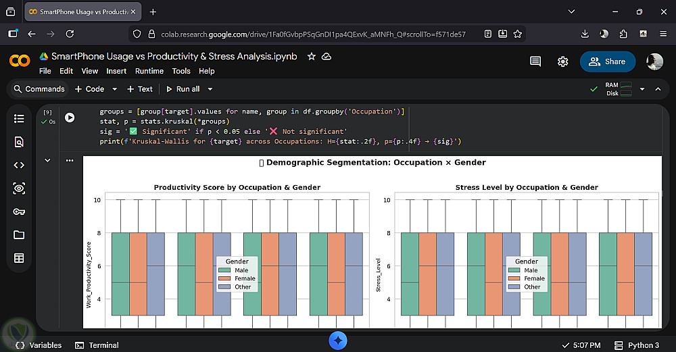Click the Female legend swatch in Productivity chart
This screenshot has height=352, width=676.
(x=224, y=278)
